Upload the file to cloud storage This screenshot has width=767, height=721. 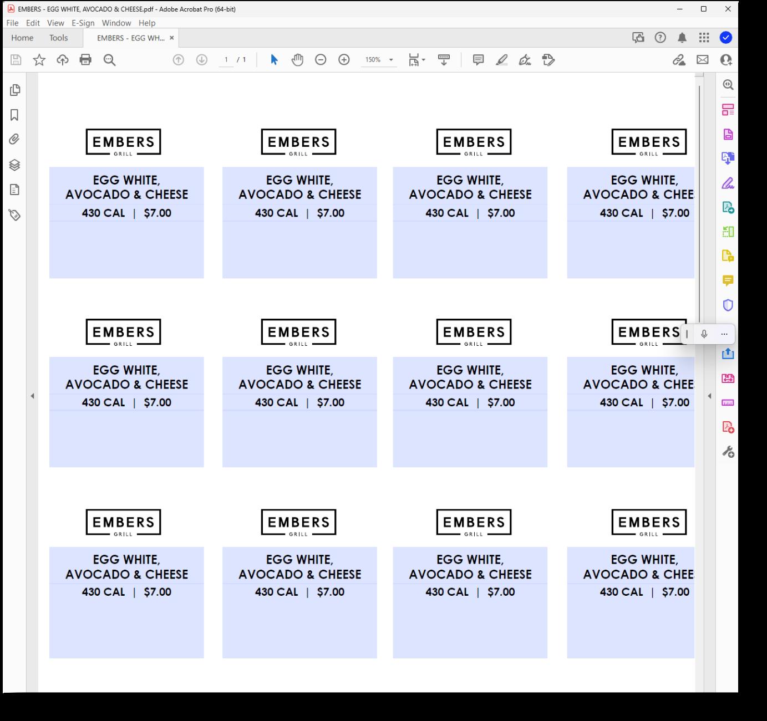click(63, 60)
